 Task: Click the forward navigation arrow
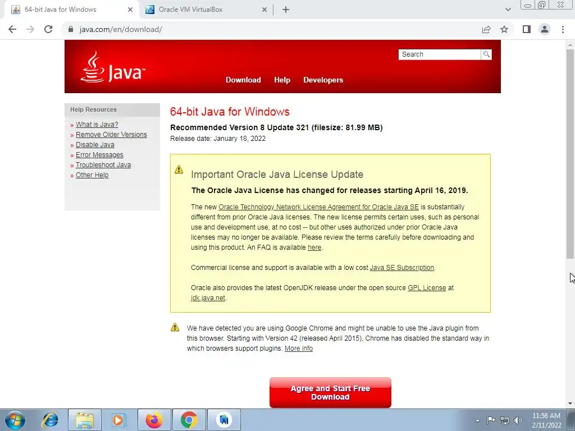pos(30,29)
